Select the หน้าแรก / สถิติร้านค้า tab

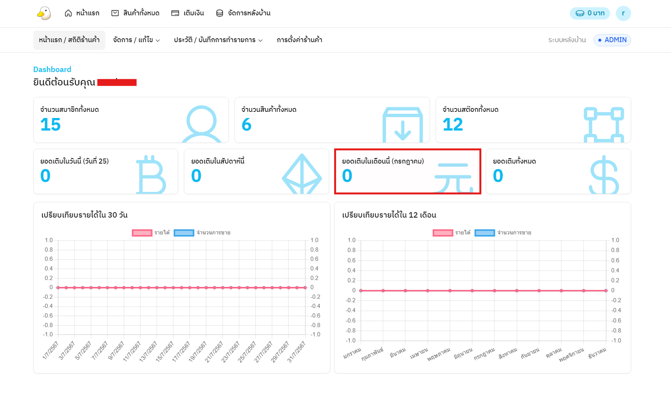[69, 40]
